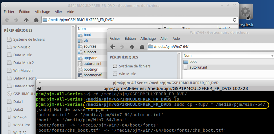Open the Édition menu in GSP1RMCULXFRER_FR_DVD window
The image size is (274, 134).
(25, 12)
